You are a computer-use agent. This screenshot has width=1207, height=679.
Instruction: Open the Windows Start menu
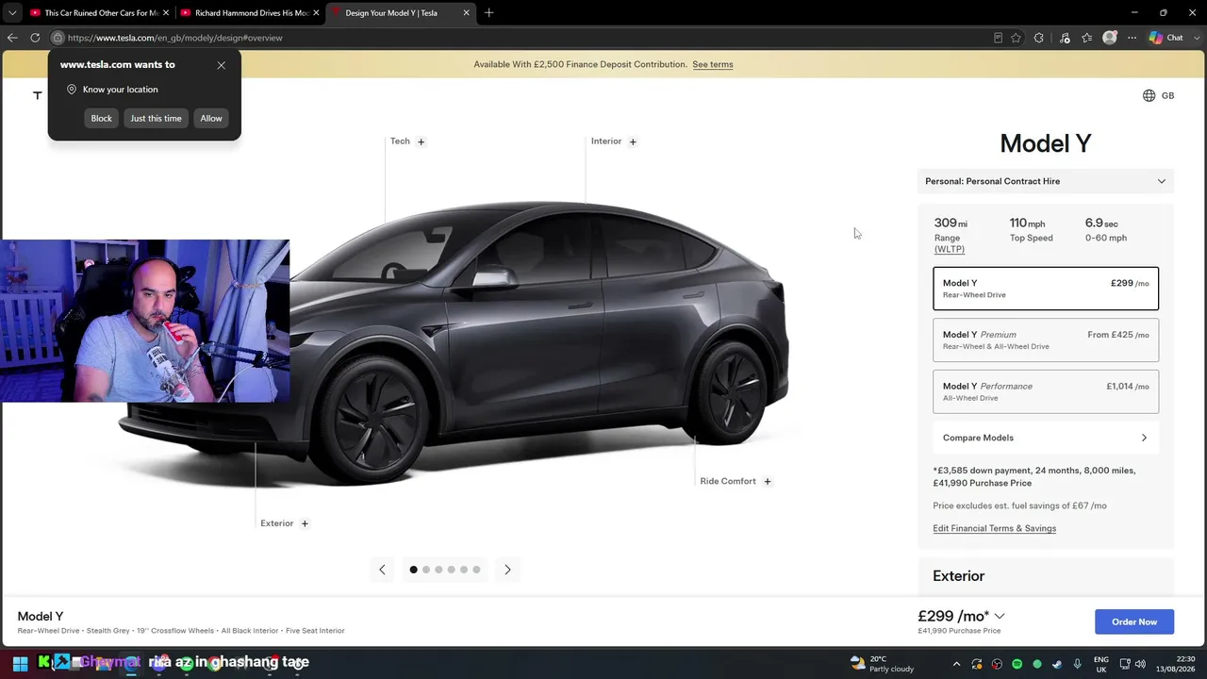pos(20,663)
